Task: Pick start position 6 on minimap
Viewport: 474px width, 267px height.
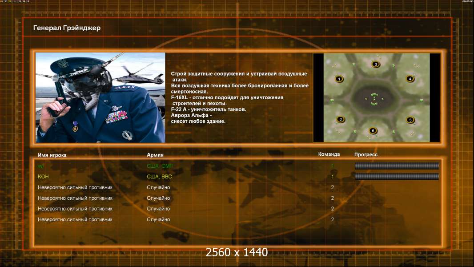Action: 373,130
